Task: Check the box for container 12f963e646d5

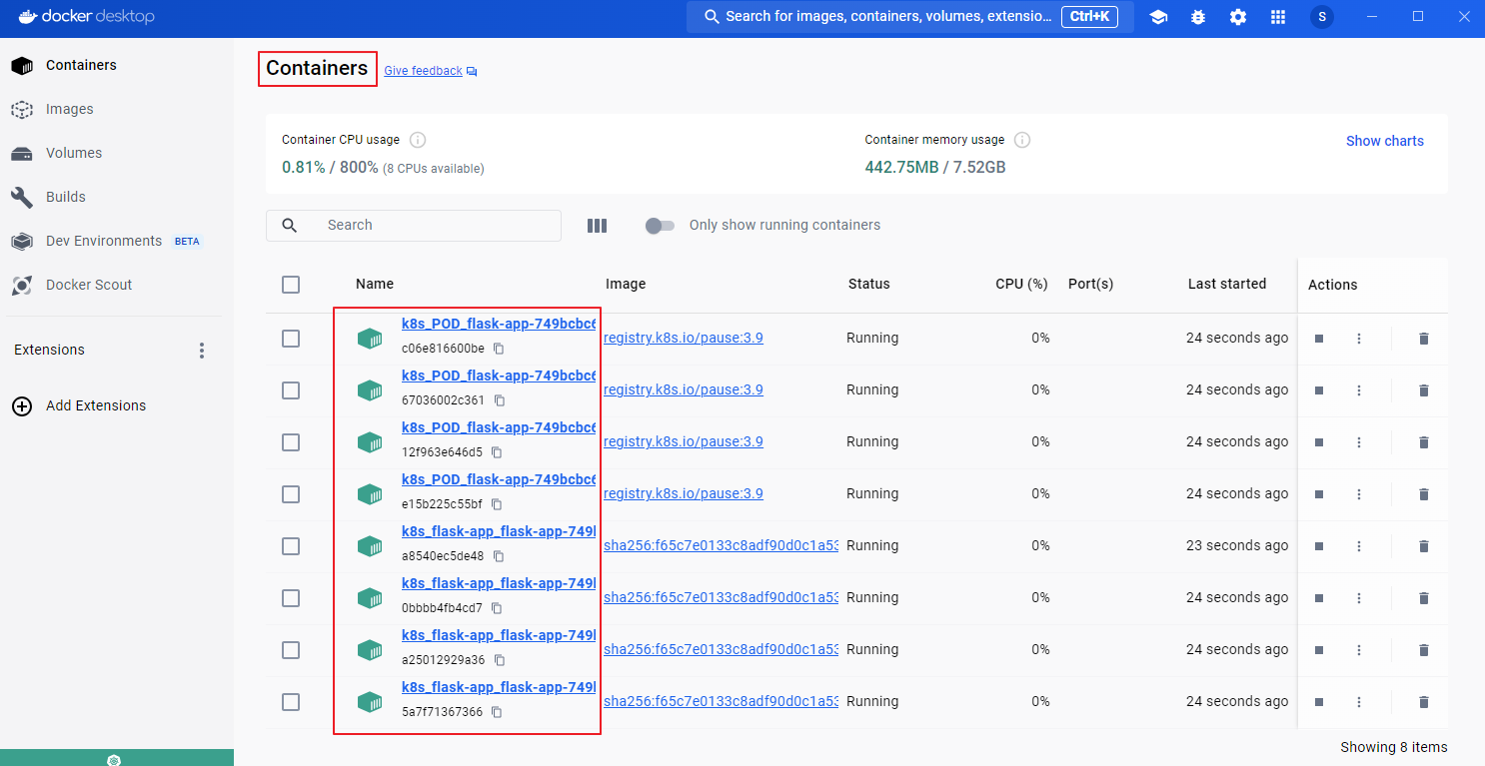Action: [x=291, y=442]
